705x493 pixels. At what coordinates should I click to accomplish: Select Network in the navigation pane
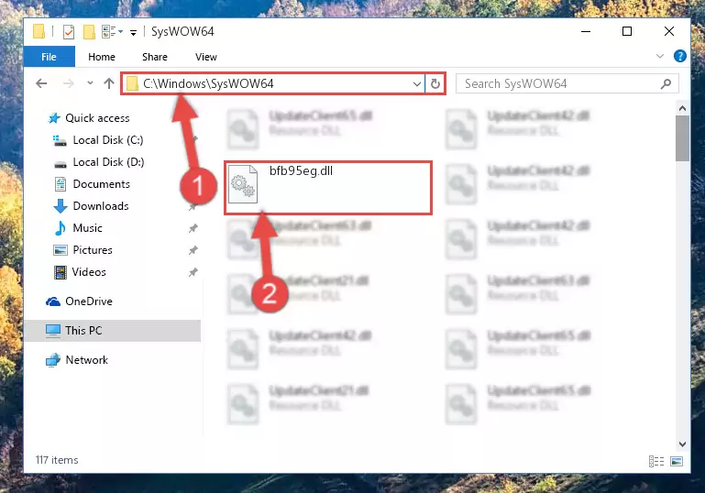point(86,359)
